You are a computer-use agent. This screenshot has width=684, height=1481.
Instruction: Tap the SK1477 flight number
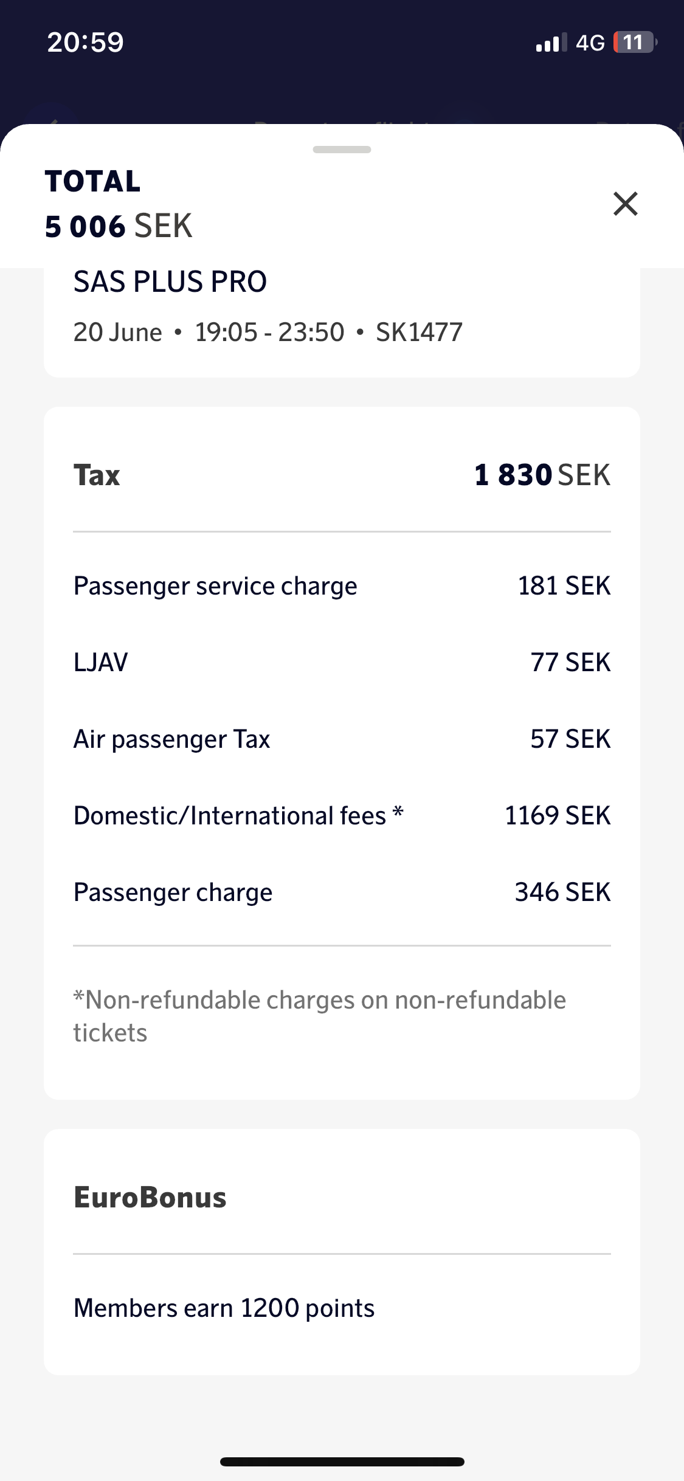click(419, 333)
